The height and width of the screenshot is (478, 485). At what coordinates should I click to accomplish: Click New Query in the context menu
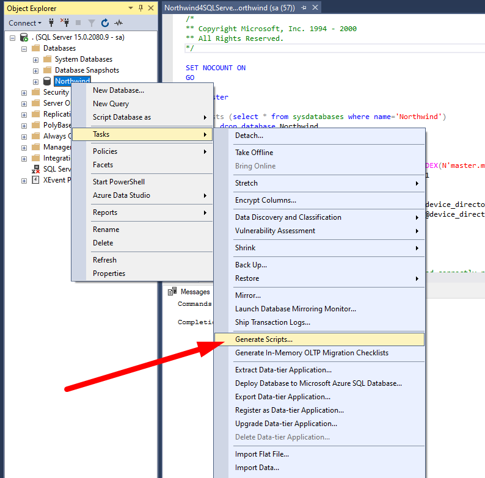pyautogui.click(x=111, y=104)
